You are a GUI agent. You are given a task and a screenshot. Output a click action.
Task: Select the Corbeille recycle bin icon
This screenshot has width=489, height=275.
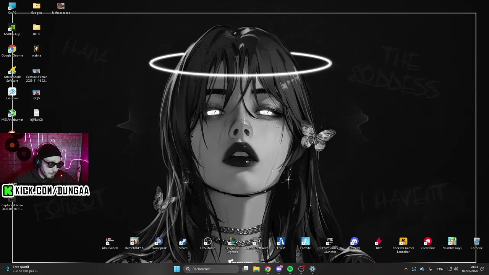pos(477,244)
